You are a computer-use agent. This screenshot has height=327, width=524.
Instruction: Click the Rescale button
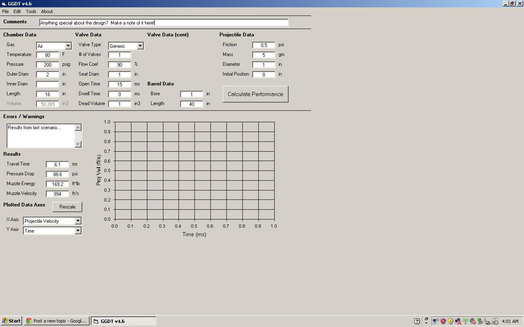(67, 207)
